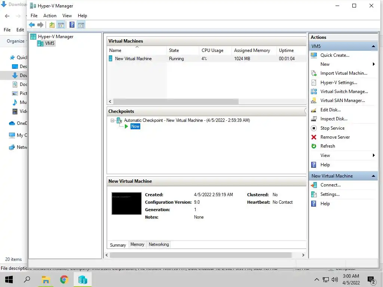Switch to the Networking tab

coord(159,244)
